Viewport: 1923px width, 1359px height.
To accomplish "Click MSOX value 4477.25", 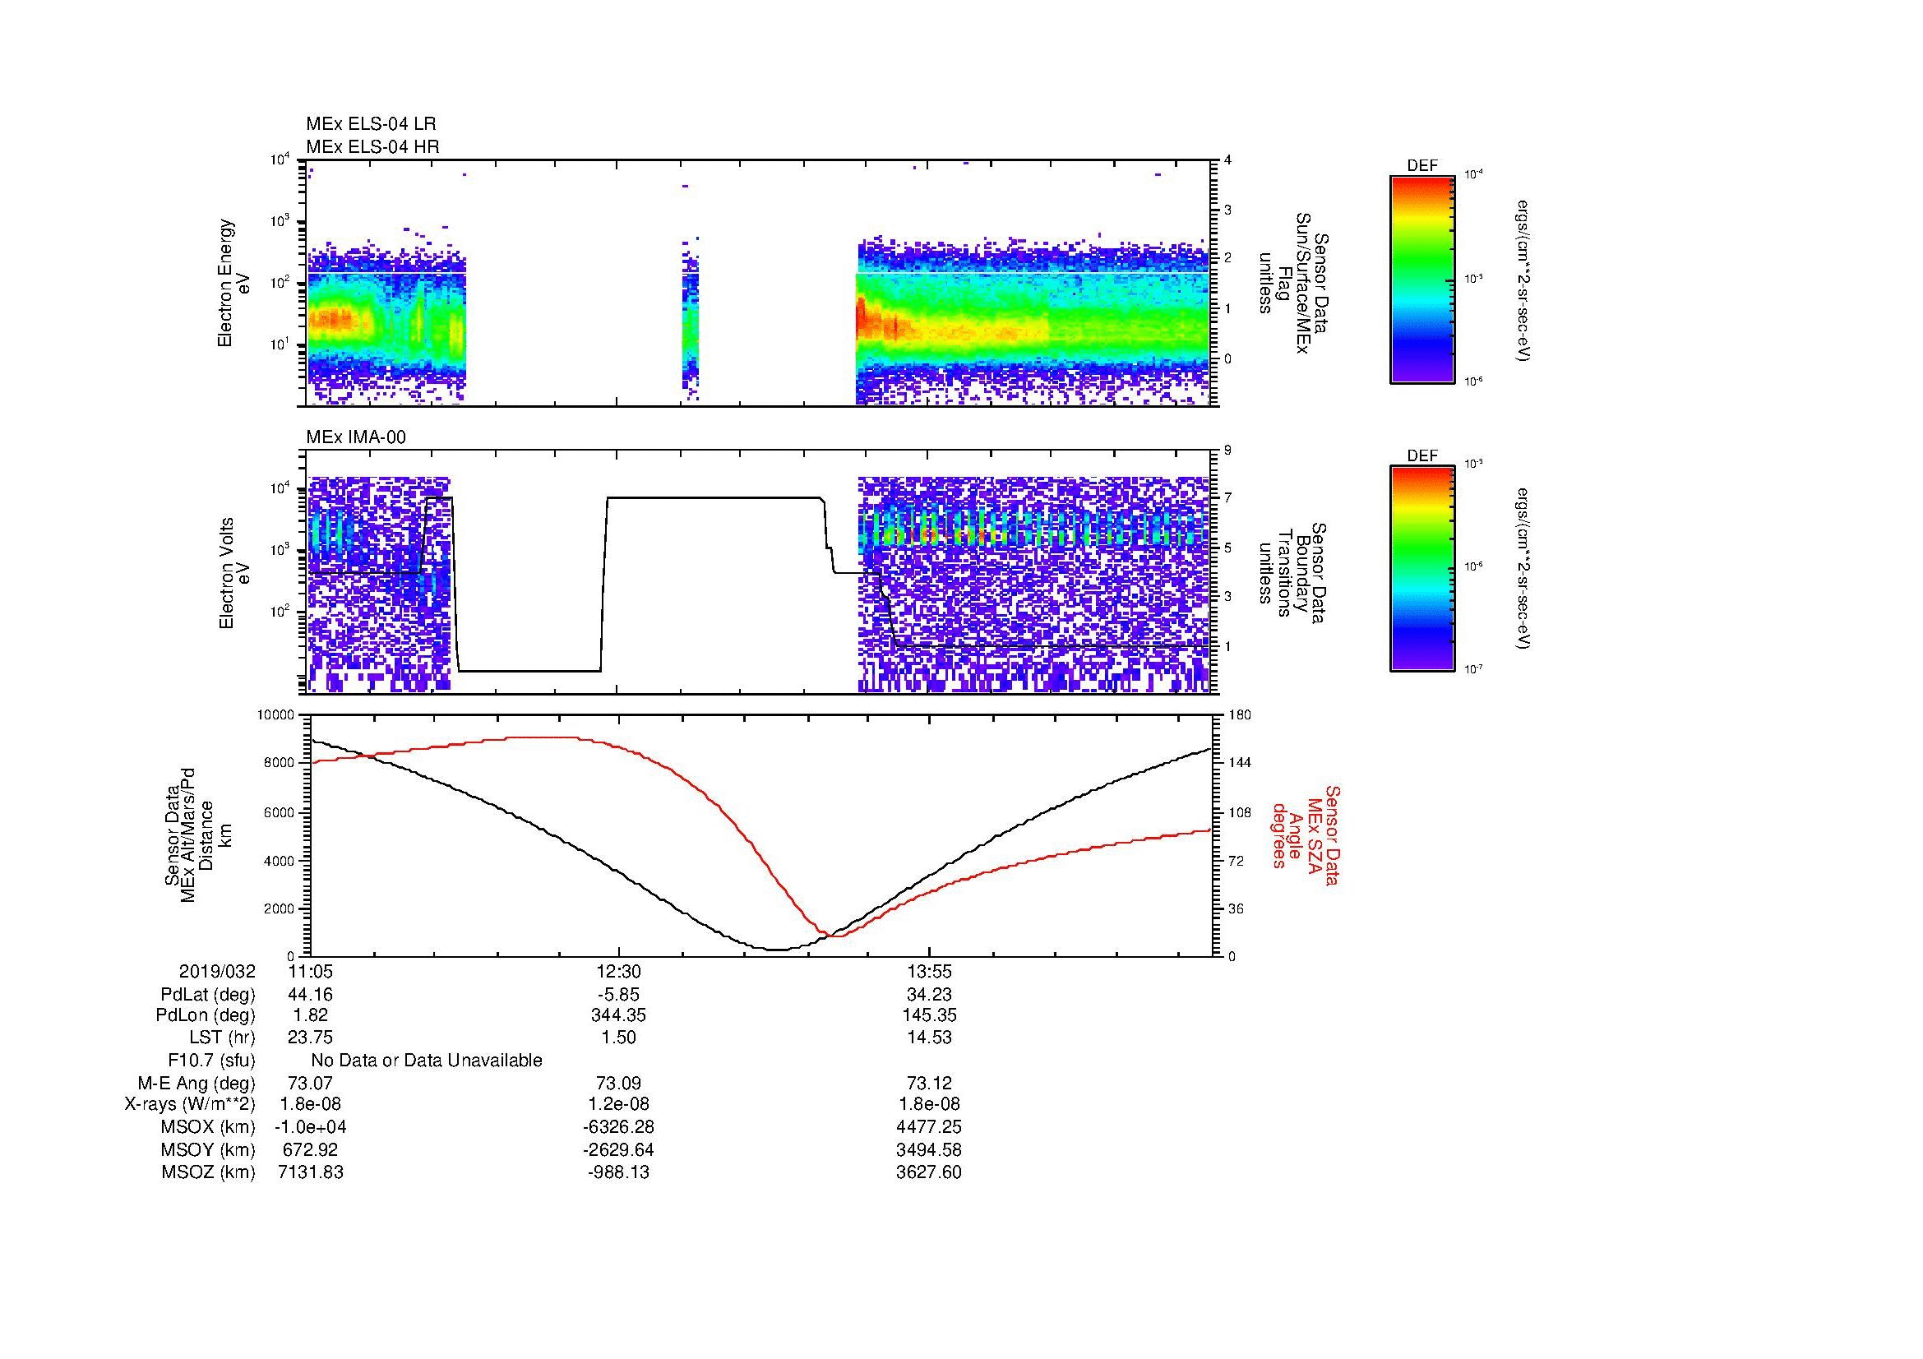I will [x=929, y=1127].
